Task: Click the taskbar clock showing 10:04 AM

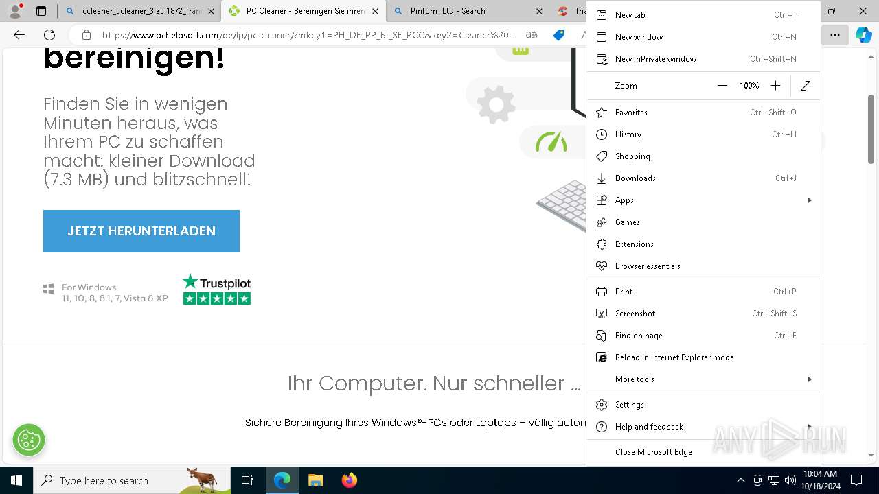Action: [820, 480]
